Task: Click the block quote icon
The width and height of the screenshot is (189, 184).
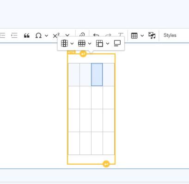Action: pyautogui.click(x=27, y=35)
